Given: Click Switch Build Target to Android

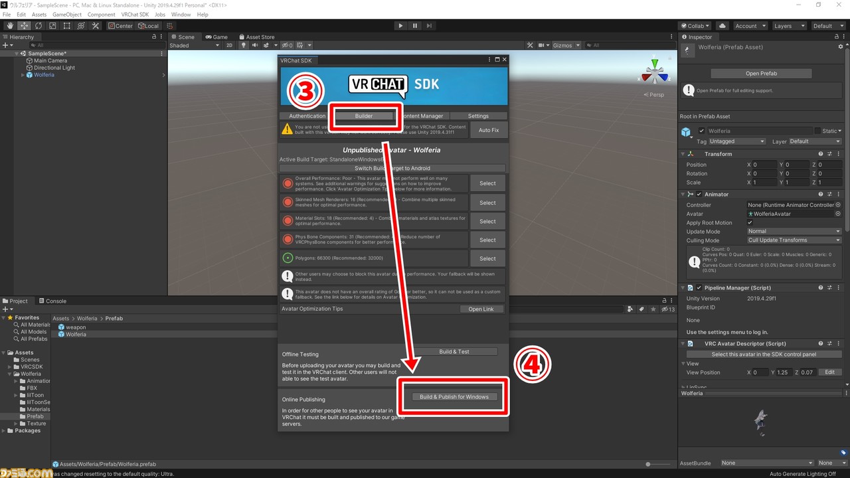Looking at the screenshot, I should click(392, 168).
